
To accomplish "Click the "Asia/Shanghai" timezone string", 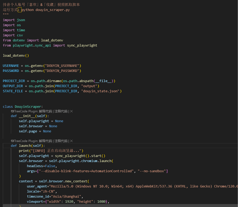I will tap(66, 197).
